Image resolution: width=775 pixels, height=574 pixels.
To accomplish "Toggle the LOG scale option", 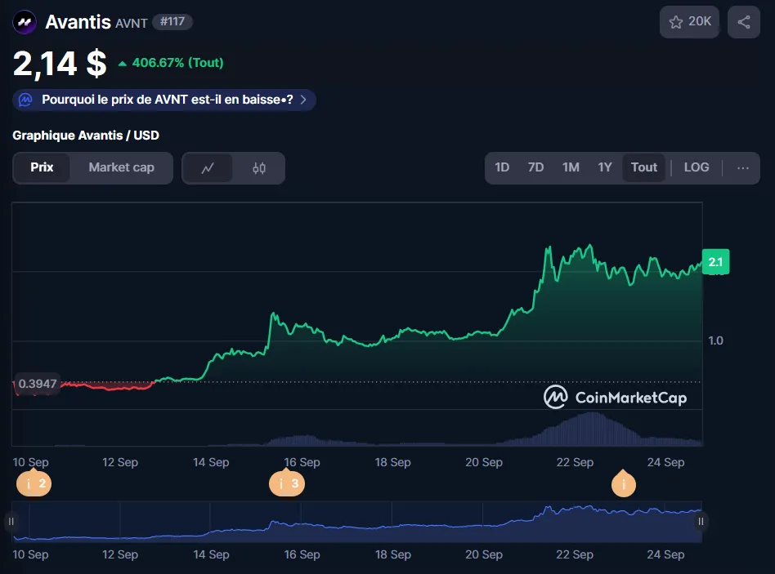I will (x=696, y=167).
